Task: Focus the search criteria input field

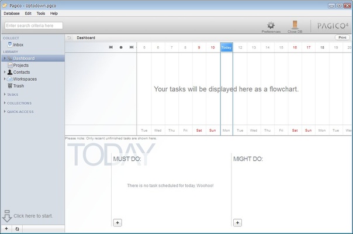Action: [34, 26]
